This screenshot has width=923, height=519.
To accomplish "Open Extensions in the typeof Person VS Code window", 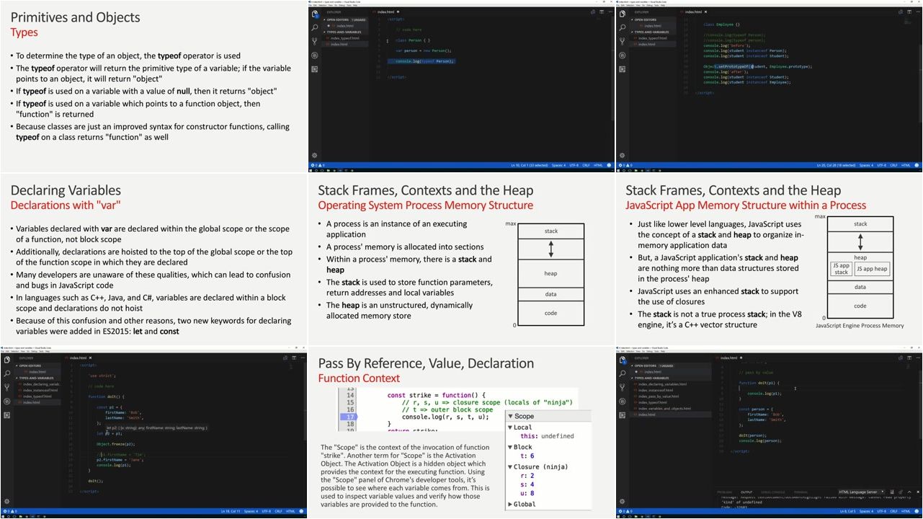I will click(315, 68).
